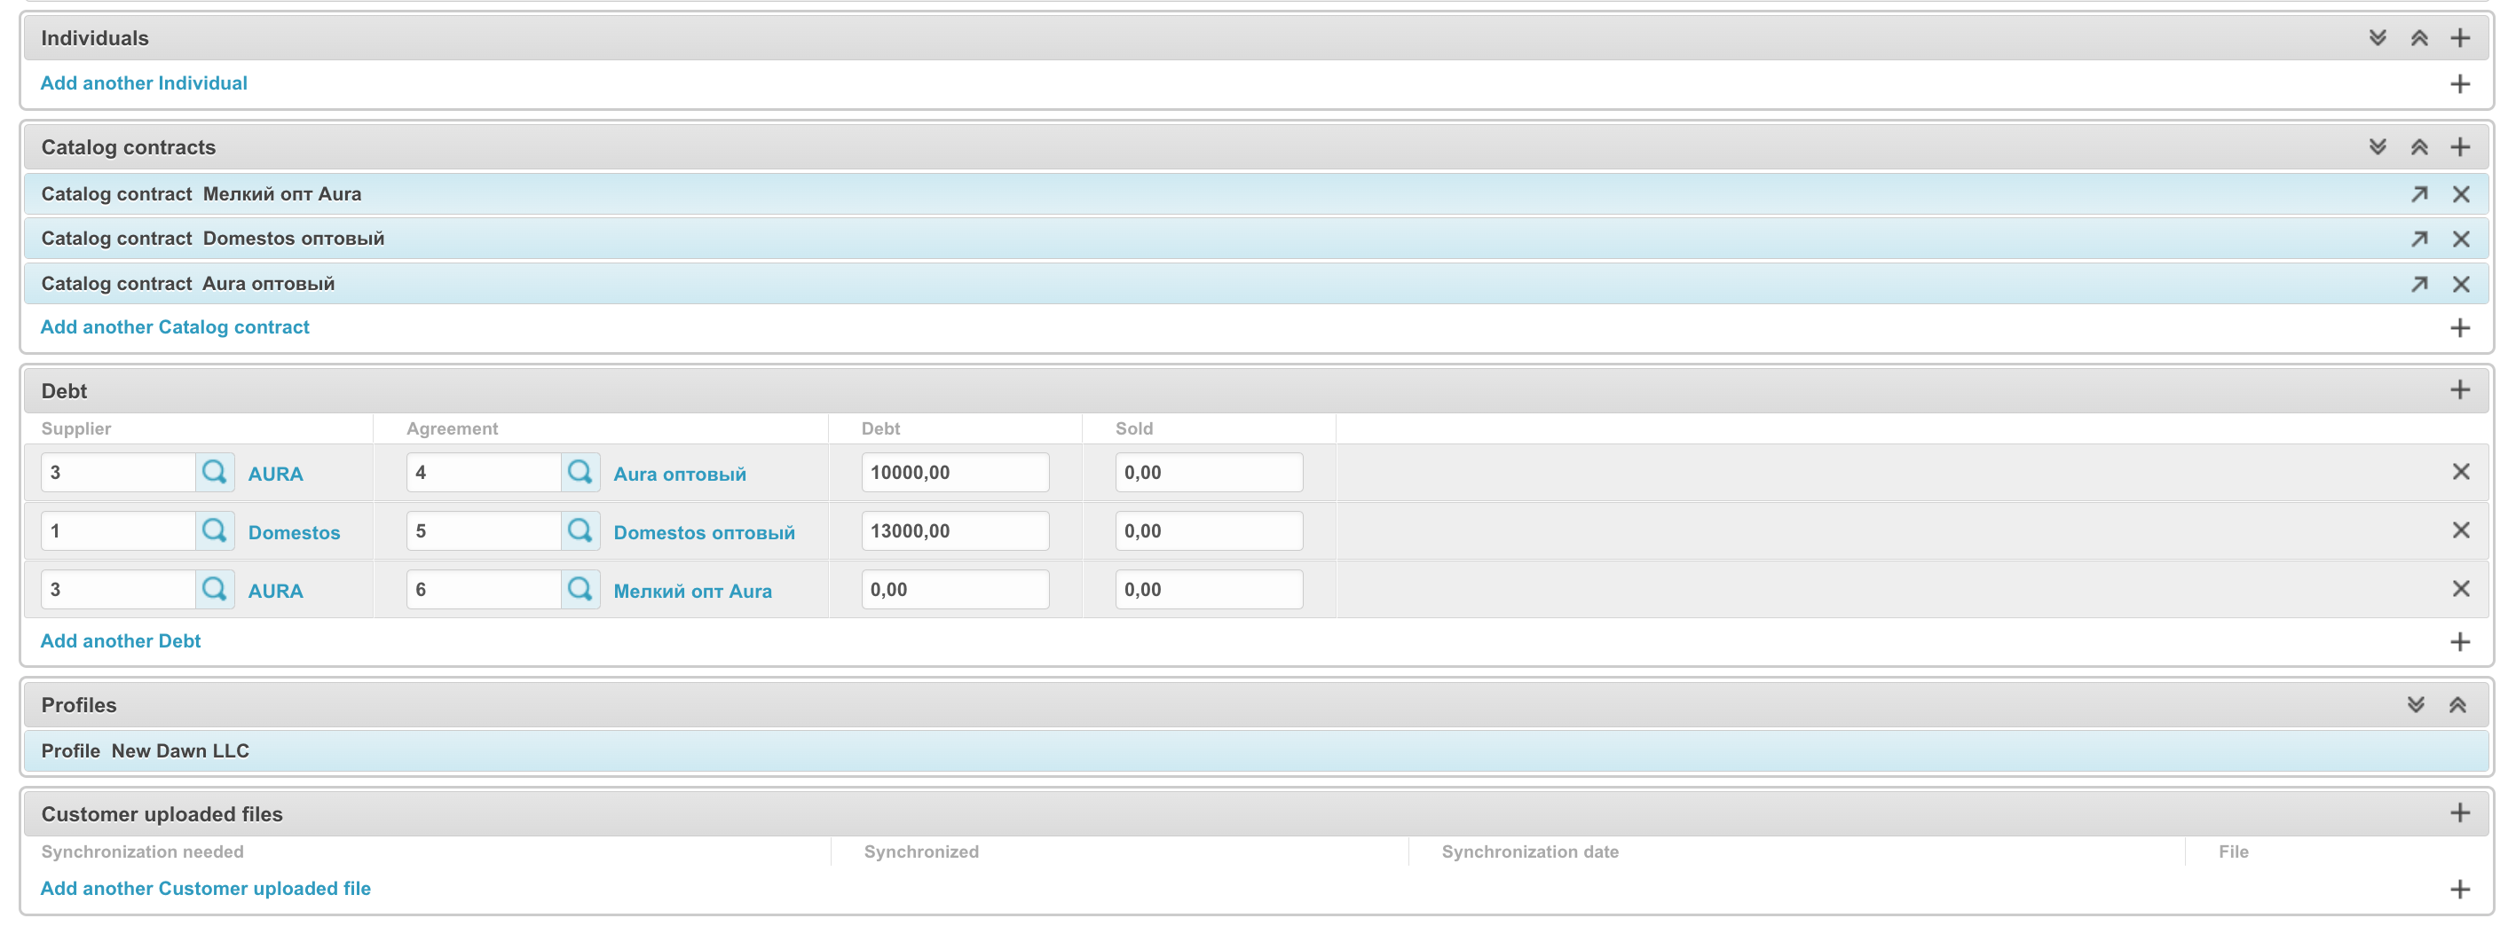Click the plus icon in the Debt header

[x=2460, y=390]
